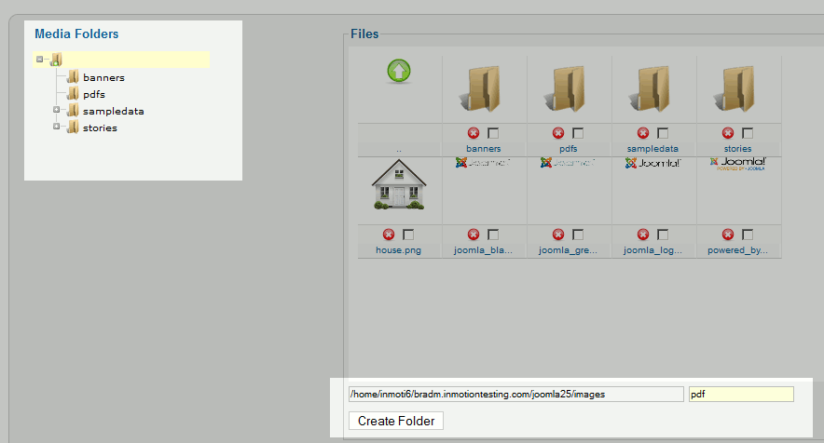Click the joomla_log... file name
This screenshot has height=443, width=824.
click(652, 250)
